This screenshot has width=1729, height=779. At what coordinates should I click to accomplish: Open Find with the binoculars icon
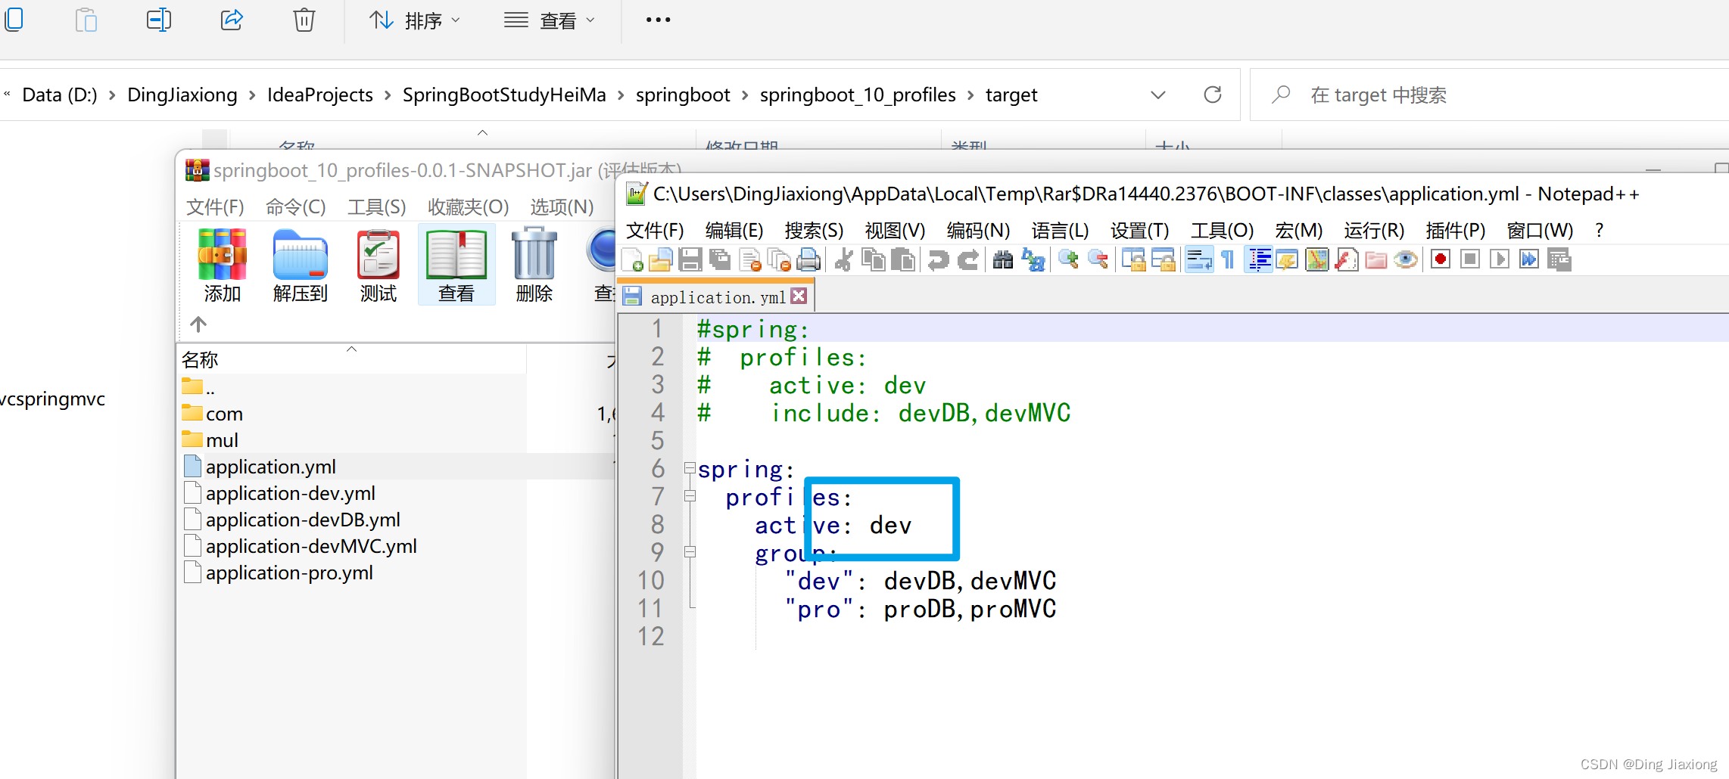[1003, 260]
